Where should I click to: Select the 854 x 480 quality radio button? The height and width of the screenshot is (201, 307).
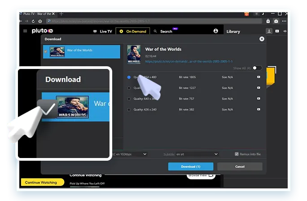[129, 77]
